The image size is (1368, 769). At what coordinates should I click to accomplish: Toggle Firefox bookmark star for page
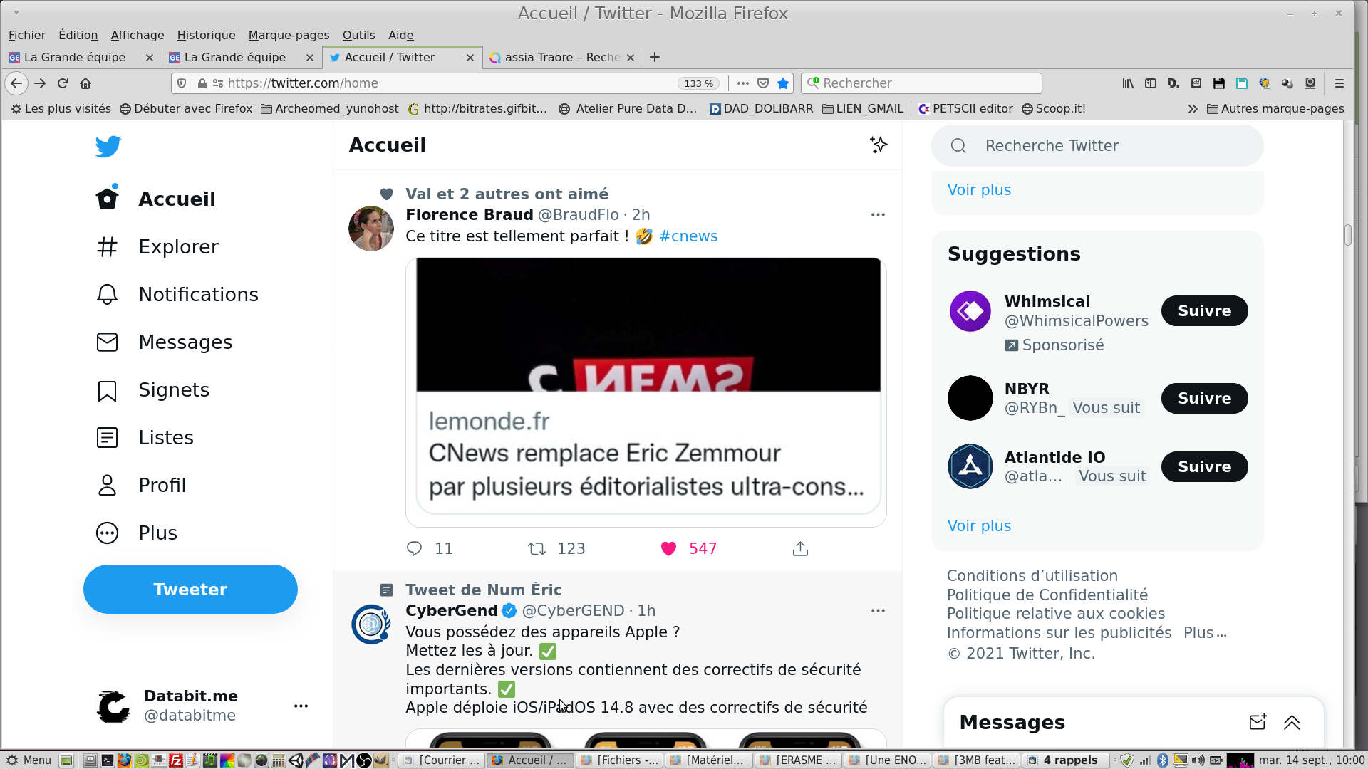point(783,83)
